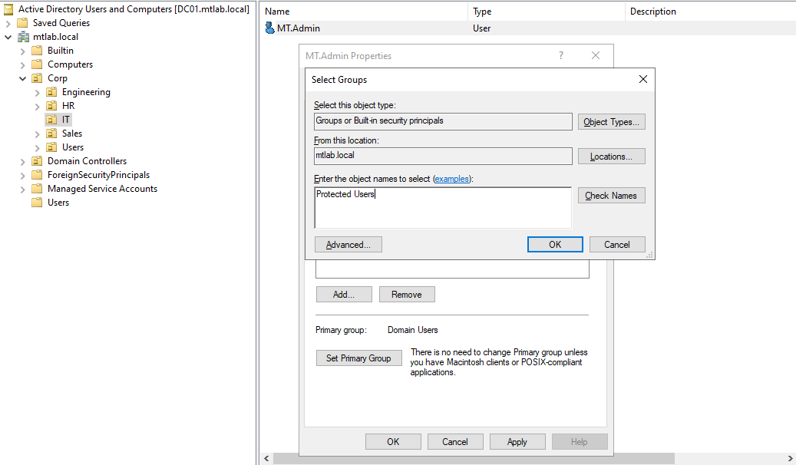Click the mtlab.local domain icon

tap(23, 37)
